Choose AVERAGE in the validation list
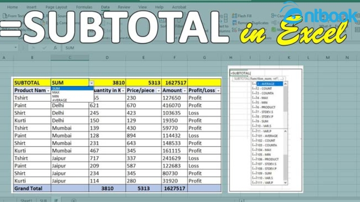This screenshot has width=360, height=202. [x=72, y=100]
